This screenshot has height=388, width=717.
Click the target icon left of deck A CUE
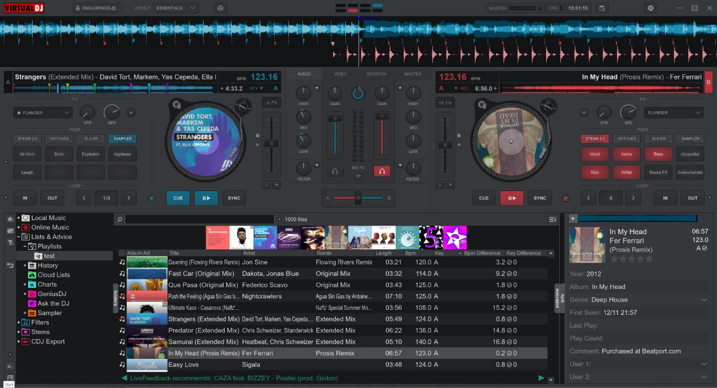click(152, 198)
